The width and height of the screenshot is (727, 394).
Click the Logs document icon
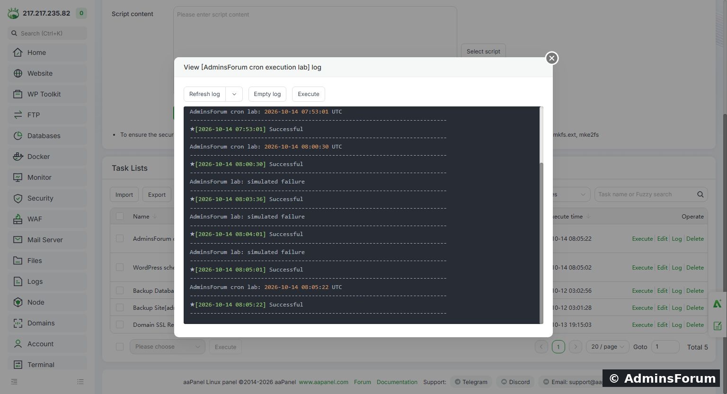pos(18,281)
